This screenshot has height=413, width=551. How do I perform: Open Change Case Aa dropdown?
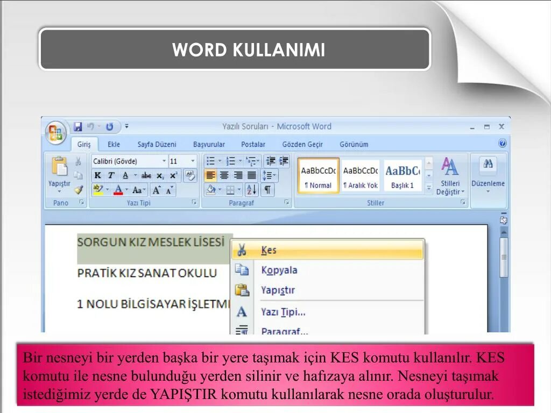[139, 190]
